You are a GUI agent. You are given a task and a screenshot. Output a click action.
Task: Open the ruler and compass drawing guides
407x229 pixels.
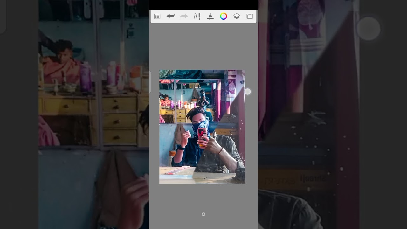click(x=197, y=16)
